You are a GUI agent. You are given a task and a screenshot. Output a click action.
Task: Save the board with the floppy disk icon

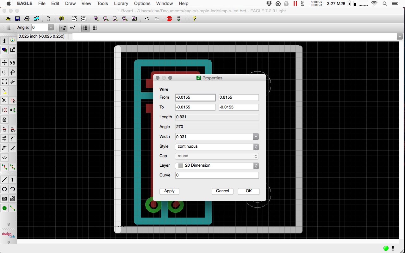point(17,19)
